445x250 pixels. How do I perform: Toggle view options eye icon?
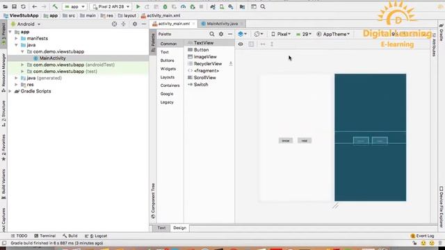pos(241,44)
